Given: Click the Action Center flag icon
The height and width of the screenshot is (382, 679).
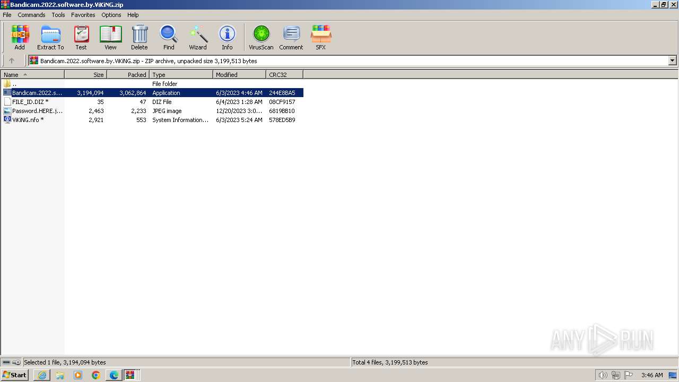Looking at the screenshot, I should point(629,375).
